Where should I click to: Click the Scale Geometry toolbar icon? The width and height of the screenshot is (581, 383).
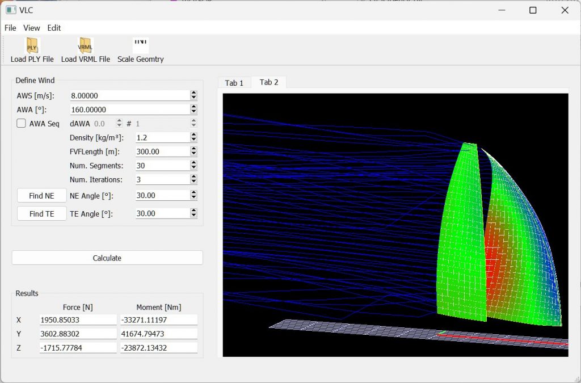coord(141,44)
